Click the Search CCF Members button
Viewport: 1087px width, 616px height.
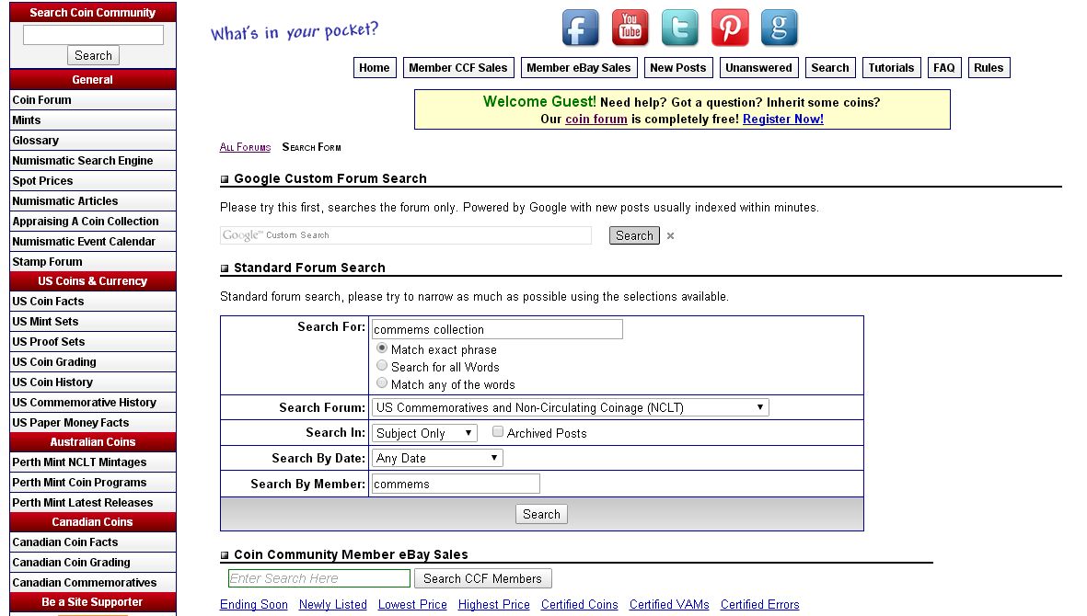coord(482,578)
